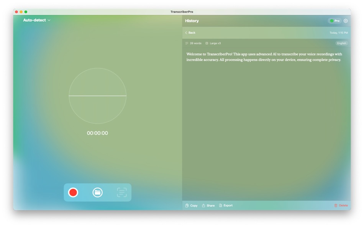
Task: Click the circular waveform visualizer
Action: click(x=98, y=96)
